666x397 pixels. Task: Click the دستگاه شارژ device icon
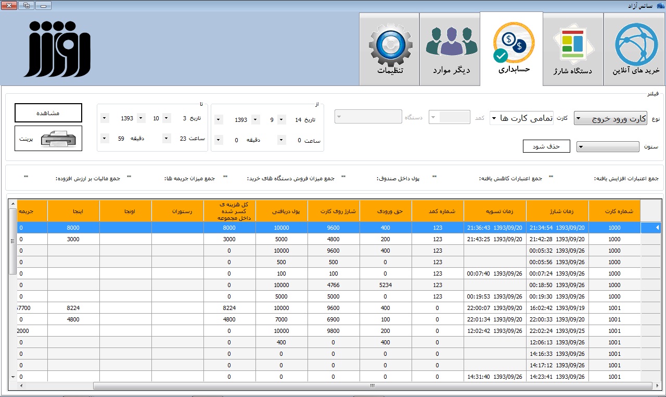573,44
